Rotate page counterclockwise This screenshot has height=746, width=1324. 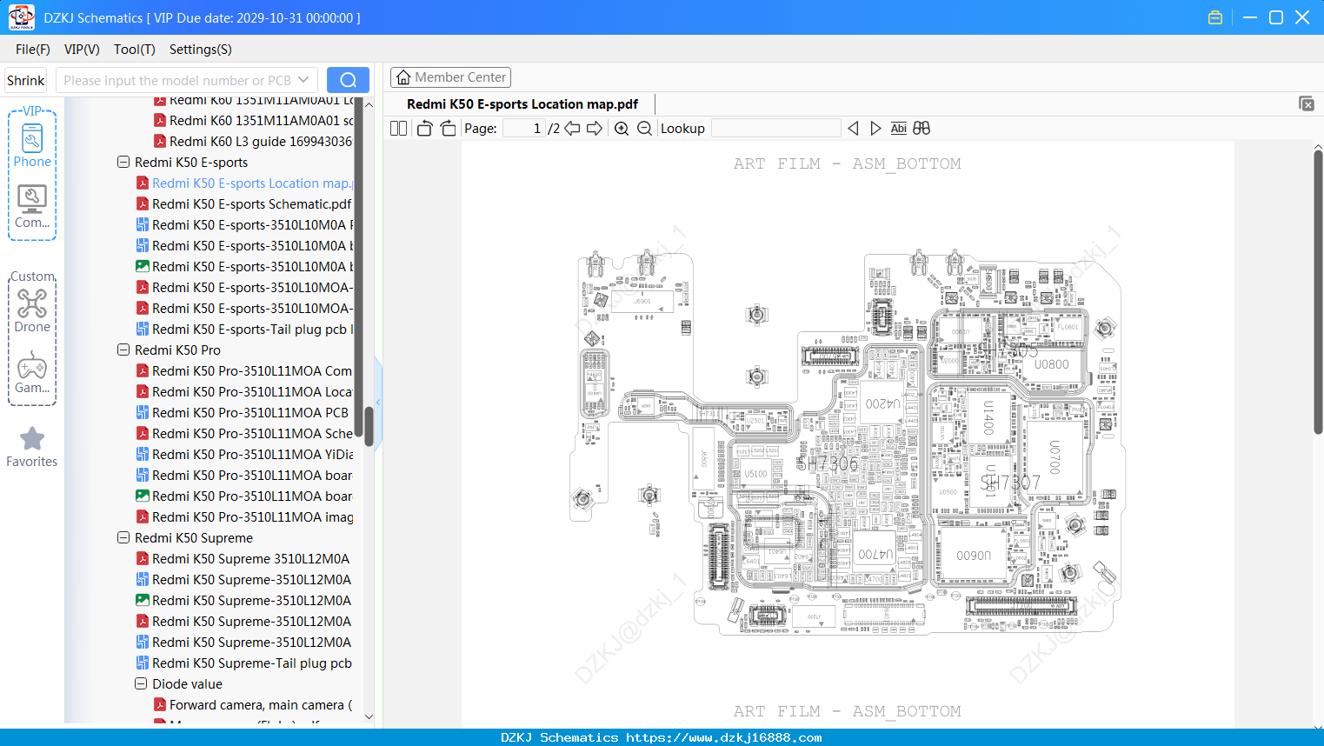[424, 129]
